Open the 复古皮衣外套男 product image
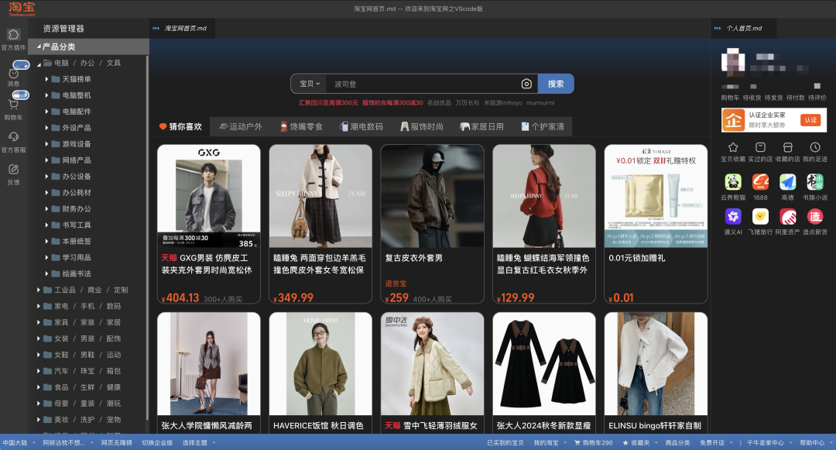This screenshot has width=836, height=450. 432,196
